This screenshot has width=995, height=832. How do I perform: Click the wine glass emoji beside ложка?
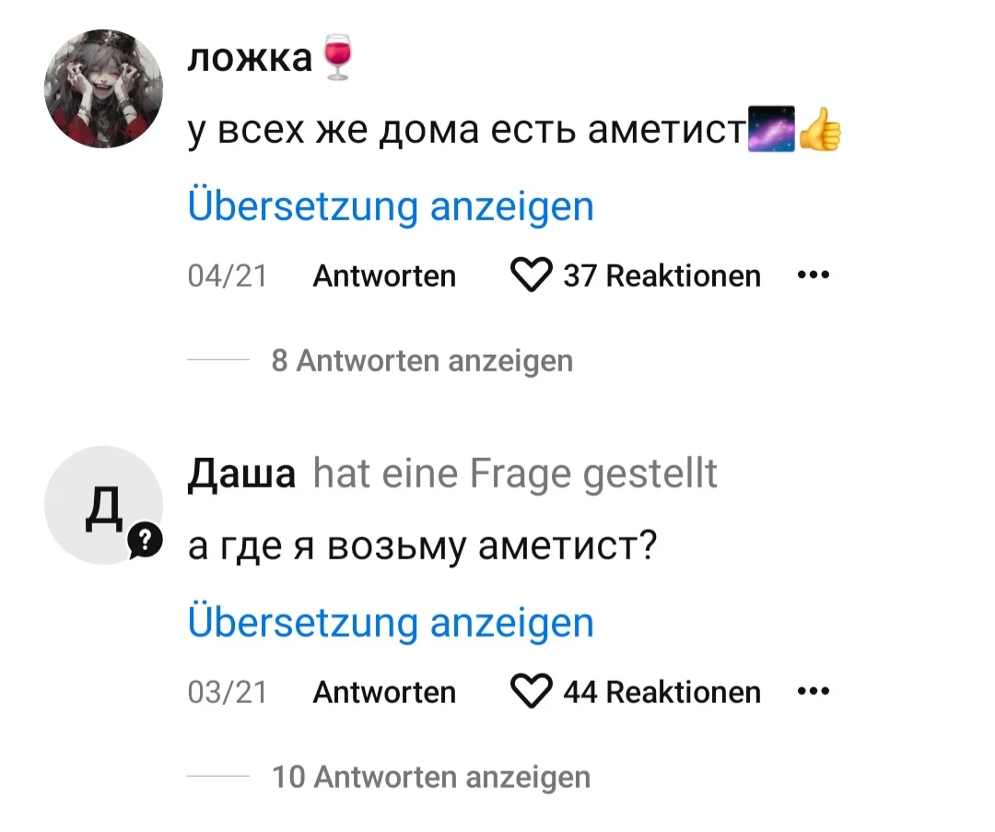point(338,60)
